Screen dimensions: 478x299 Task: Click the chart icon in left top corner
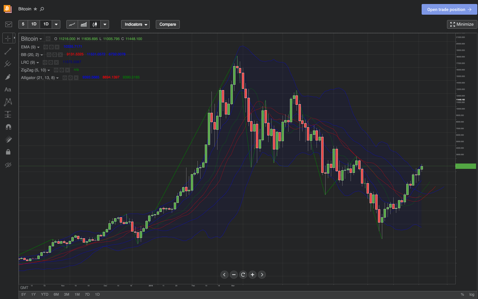[x=9, y=24]
